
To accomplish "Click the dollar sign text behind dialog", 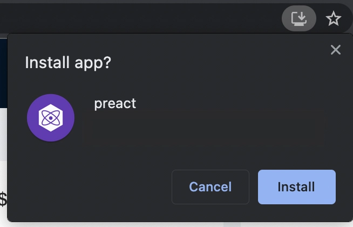I will click(x=3, y=199).
